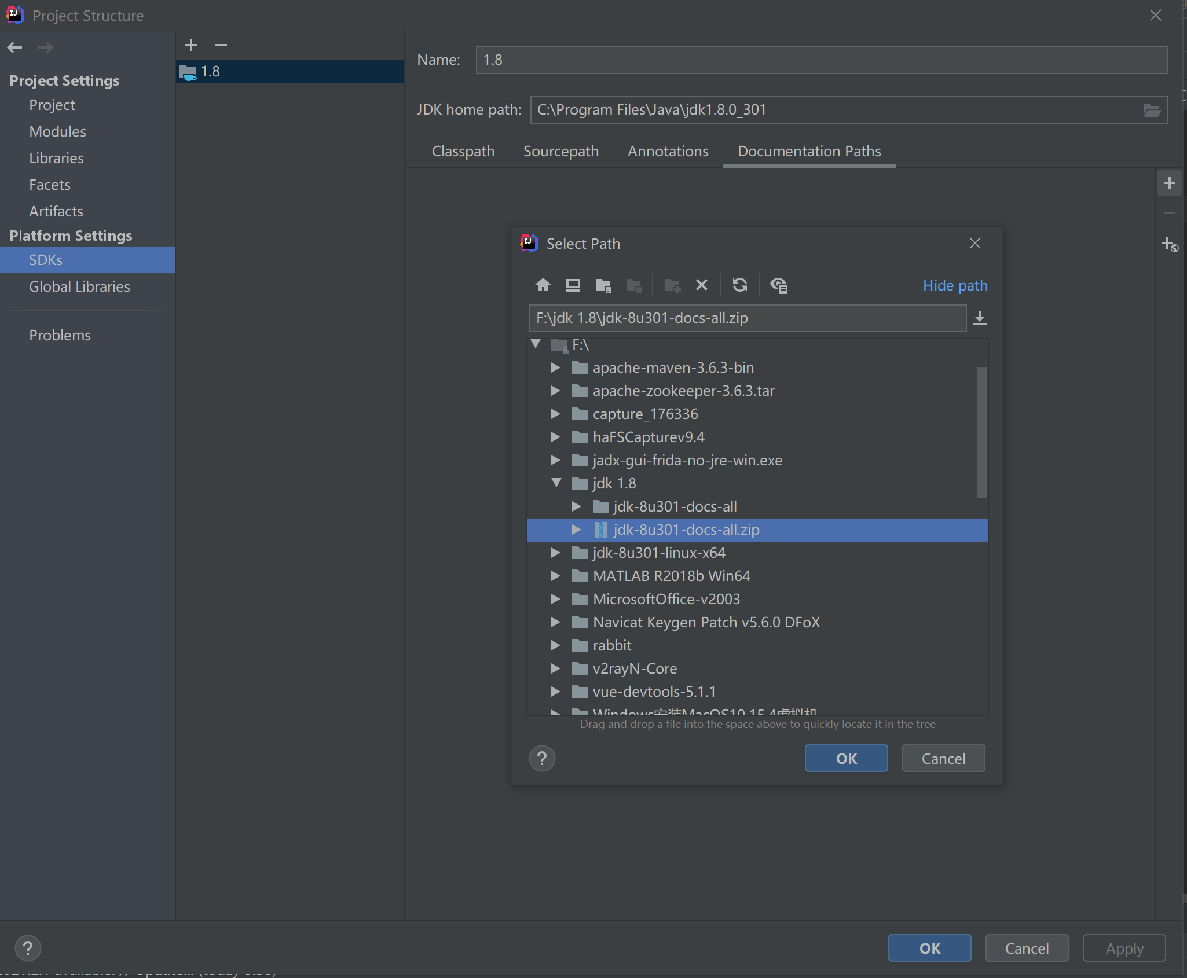1187x978 pixels.
Task: Click the delete/remove path icon
Action: [x=703, y=285]
